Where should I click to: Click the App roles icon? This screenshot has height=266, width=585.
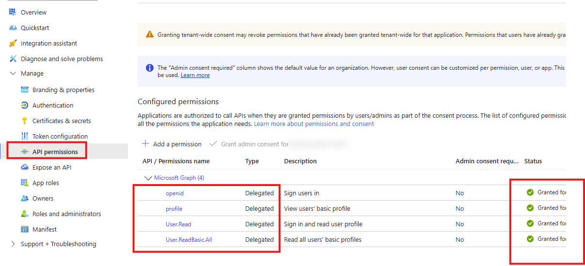coord(24,183)
